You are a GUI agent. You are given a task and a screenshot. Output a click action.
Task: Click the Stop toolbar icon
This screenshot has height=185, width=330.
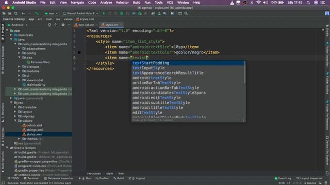[x=145, y=13]
